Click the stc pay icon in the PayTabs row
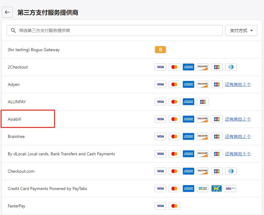 [231, 189]
